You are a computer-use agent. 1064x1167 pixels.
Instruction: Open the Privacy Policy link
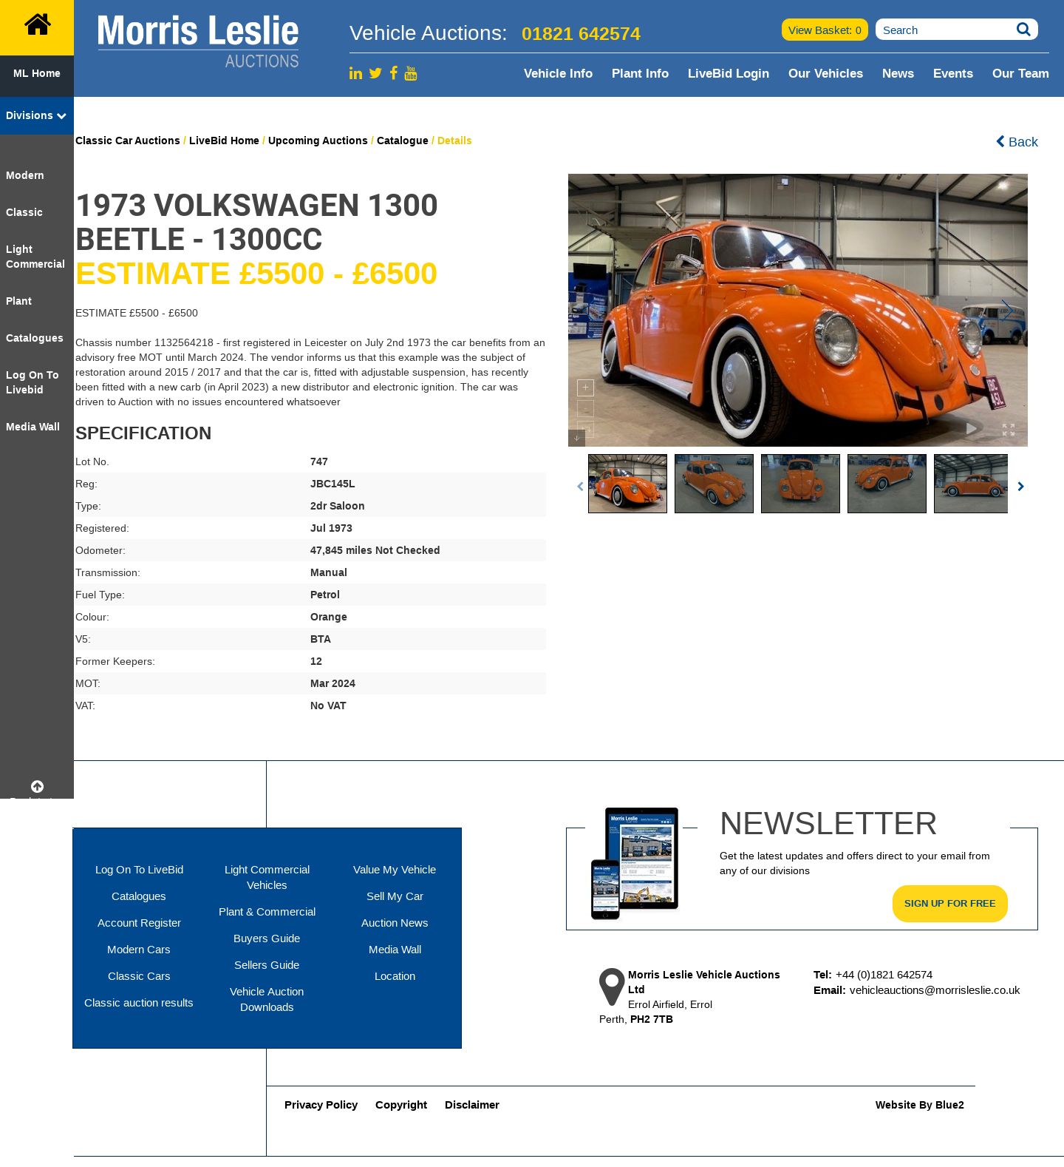click(321, 1105)
